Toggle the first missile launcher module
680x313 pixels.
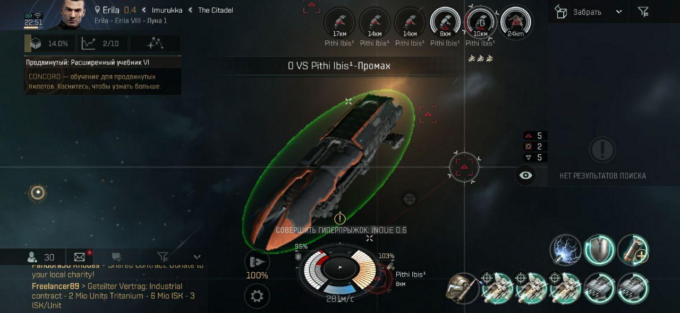click(497, 288)
